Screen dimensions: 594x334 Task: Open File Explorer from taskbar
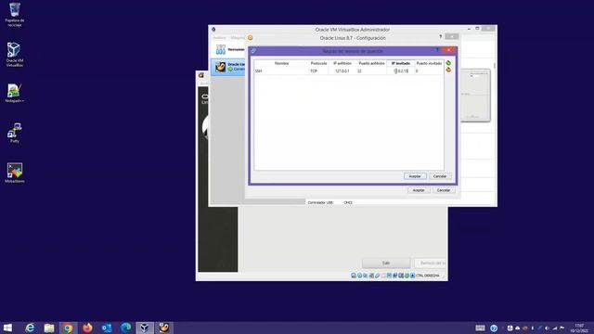pos(49,328)
